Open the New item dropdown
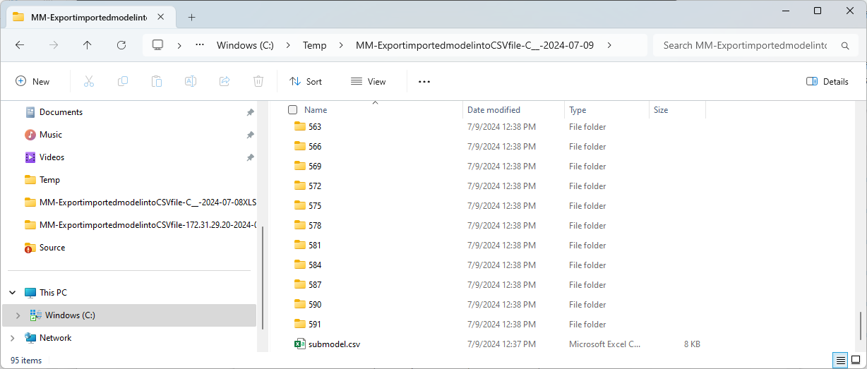This screenshot has width=867, height=369. (33, 81)
